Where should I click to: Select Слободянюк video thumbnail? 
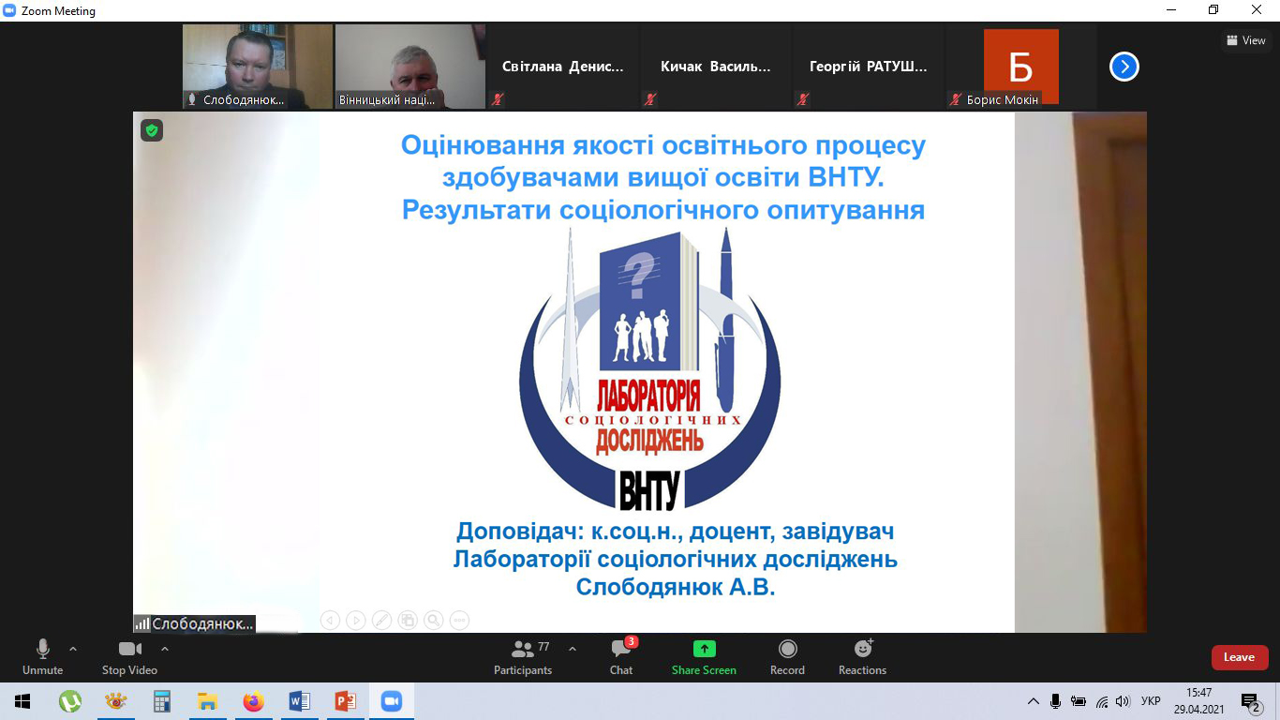(x=257, y=67)
